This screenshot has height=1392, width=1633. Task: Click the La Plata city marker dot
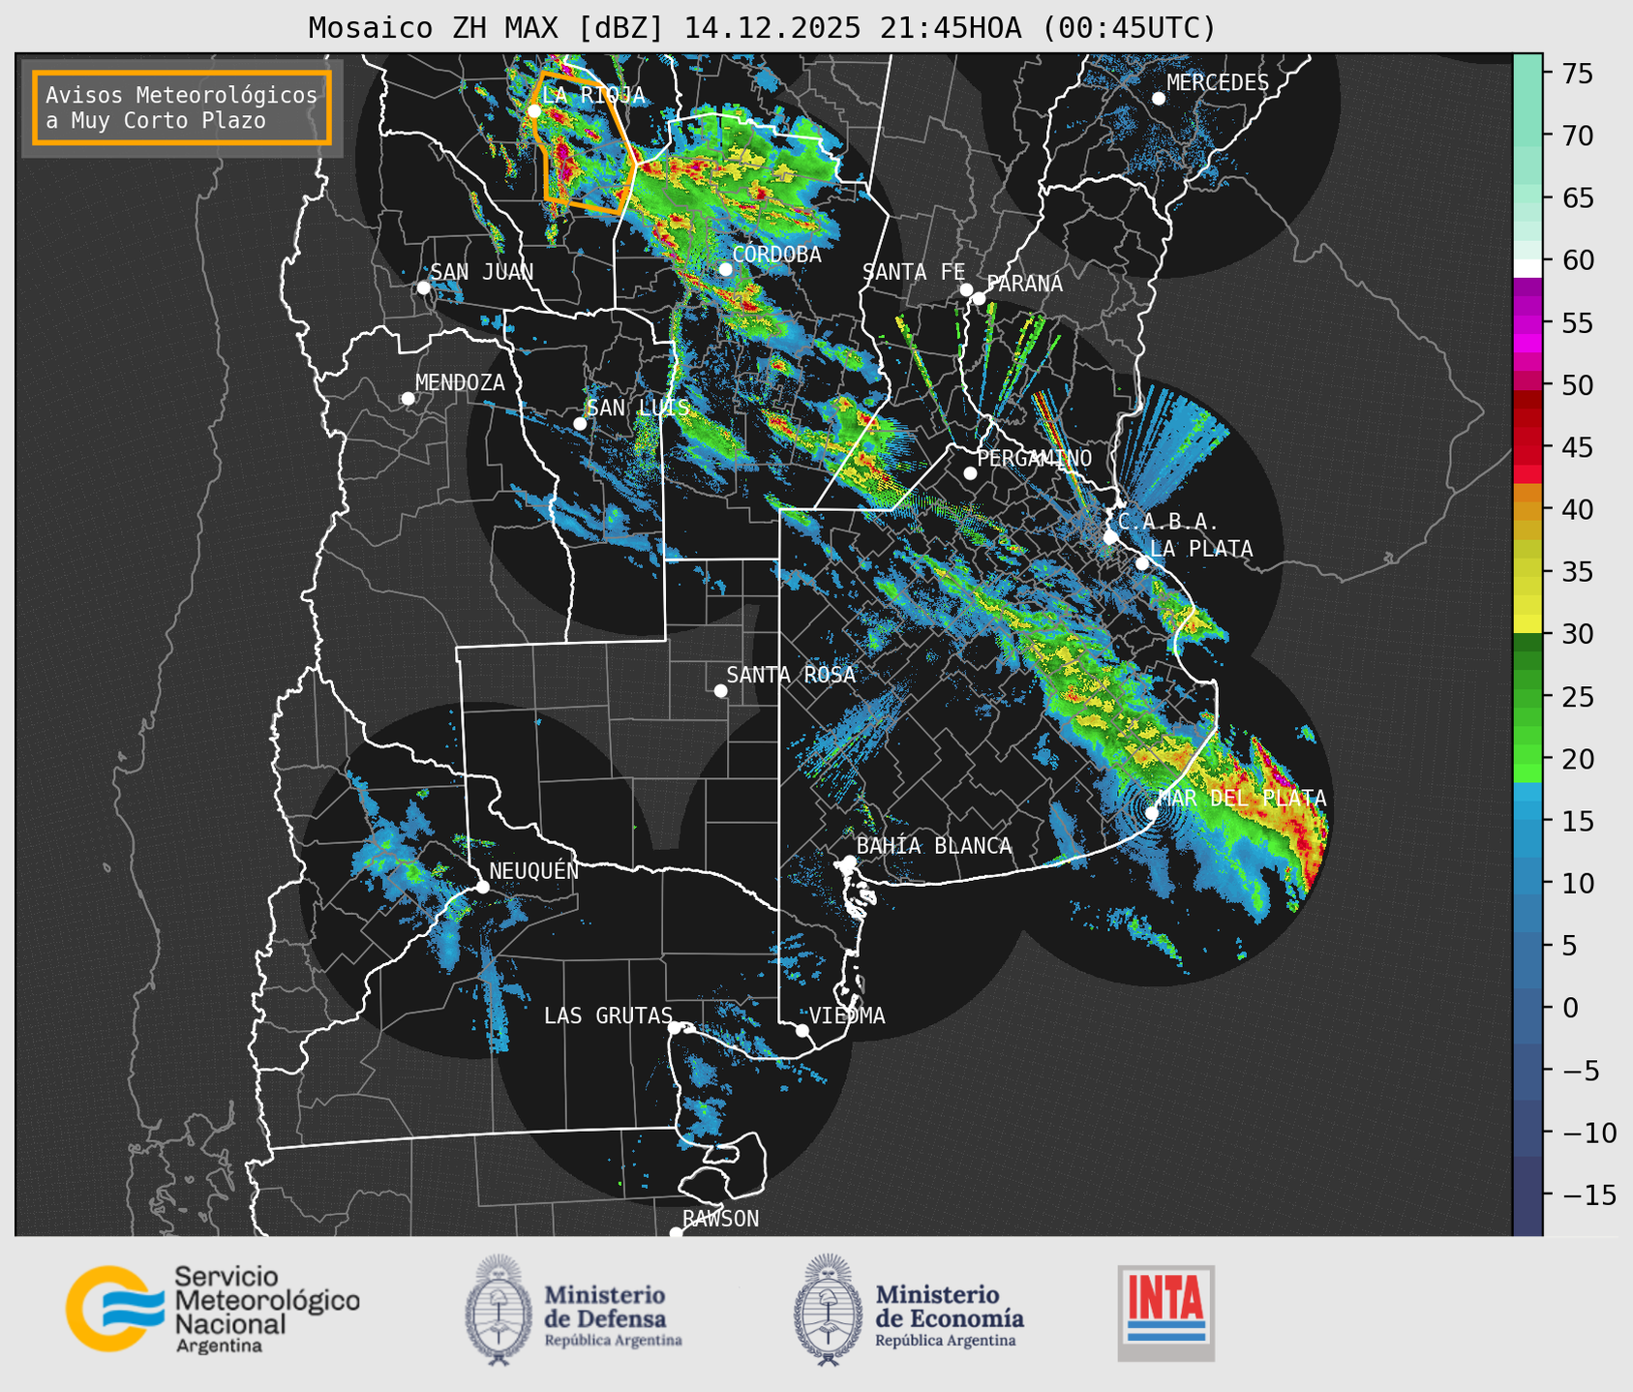[x=1142, y=563]
